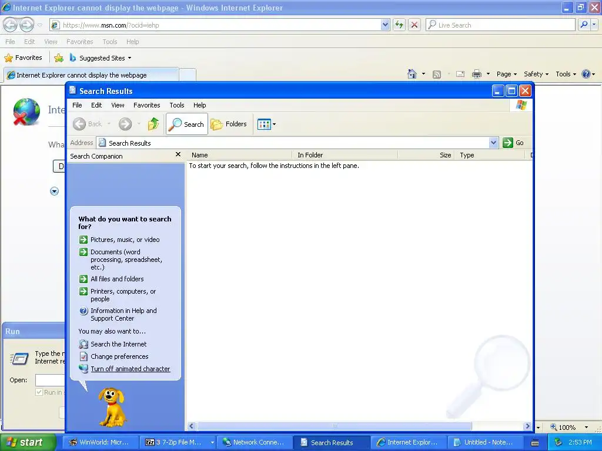Open Help menu in Search Results window

point(199,105)
